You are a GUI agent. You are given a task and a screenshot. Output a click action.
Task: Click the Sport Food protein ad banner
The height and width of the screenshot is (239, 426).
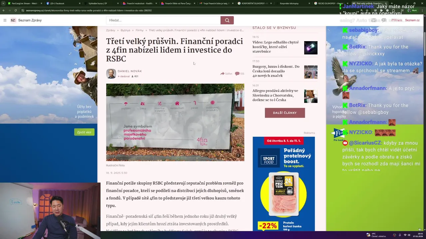(x=284, y=184)
